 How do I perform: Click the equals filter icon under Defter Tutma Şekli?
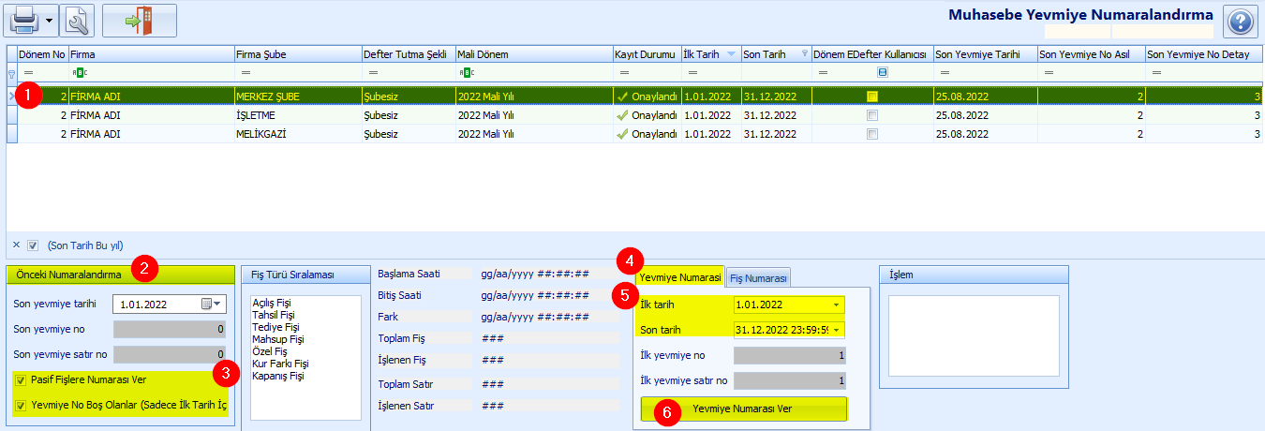click(373, 73)
